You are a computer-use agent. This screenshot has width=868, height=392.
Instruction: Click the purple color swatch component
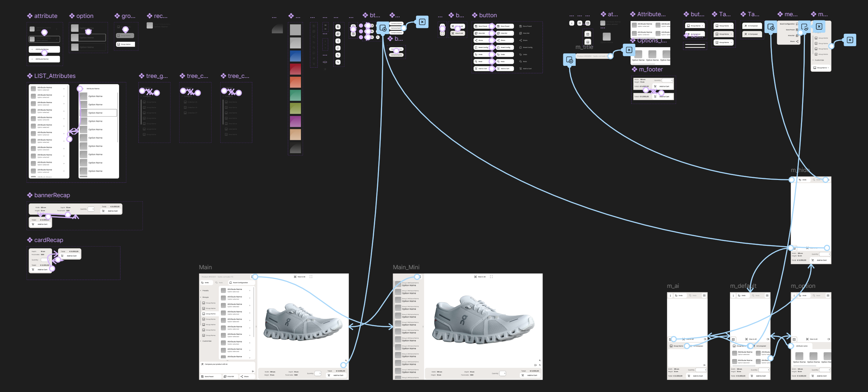295,121
